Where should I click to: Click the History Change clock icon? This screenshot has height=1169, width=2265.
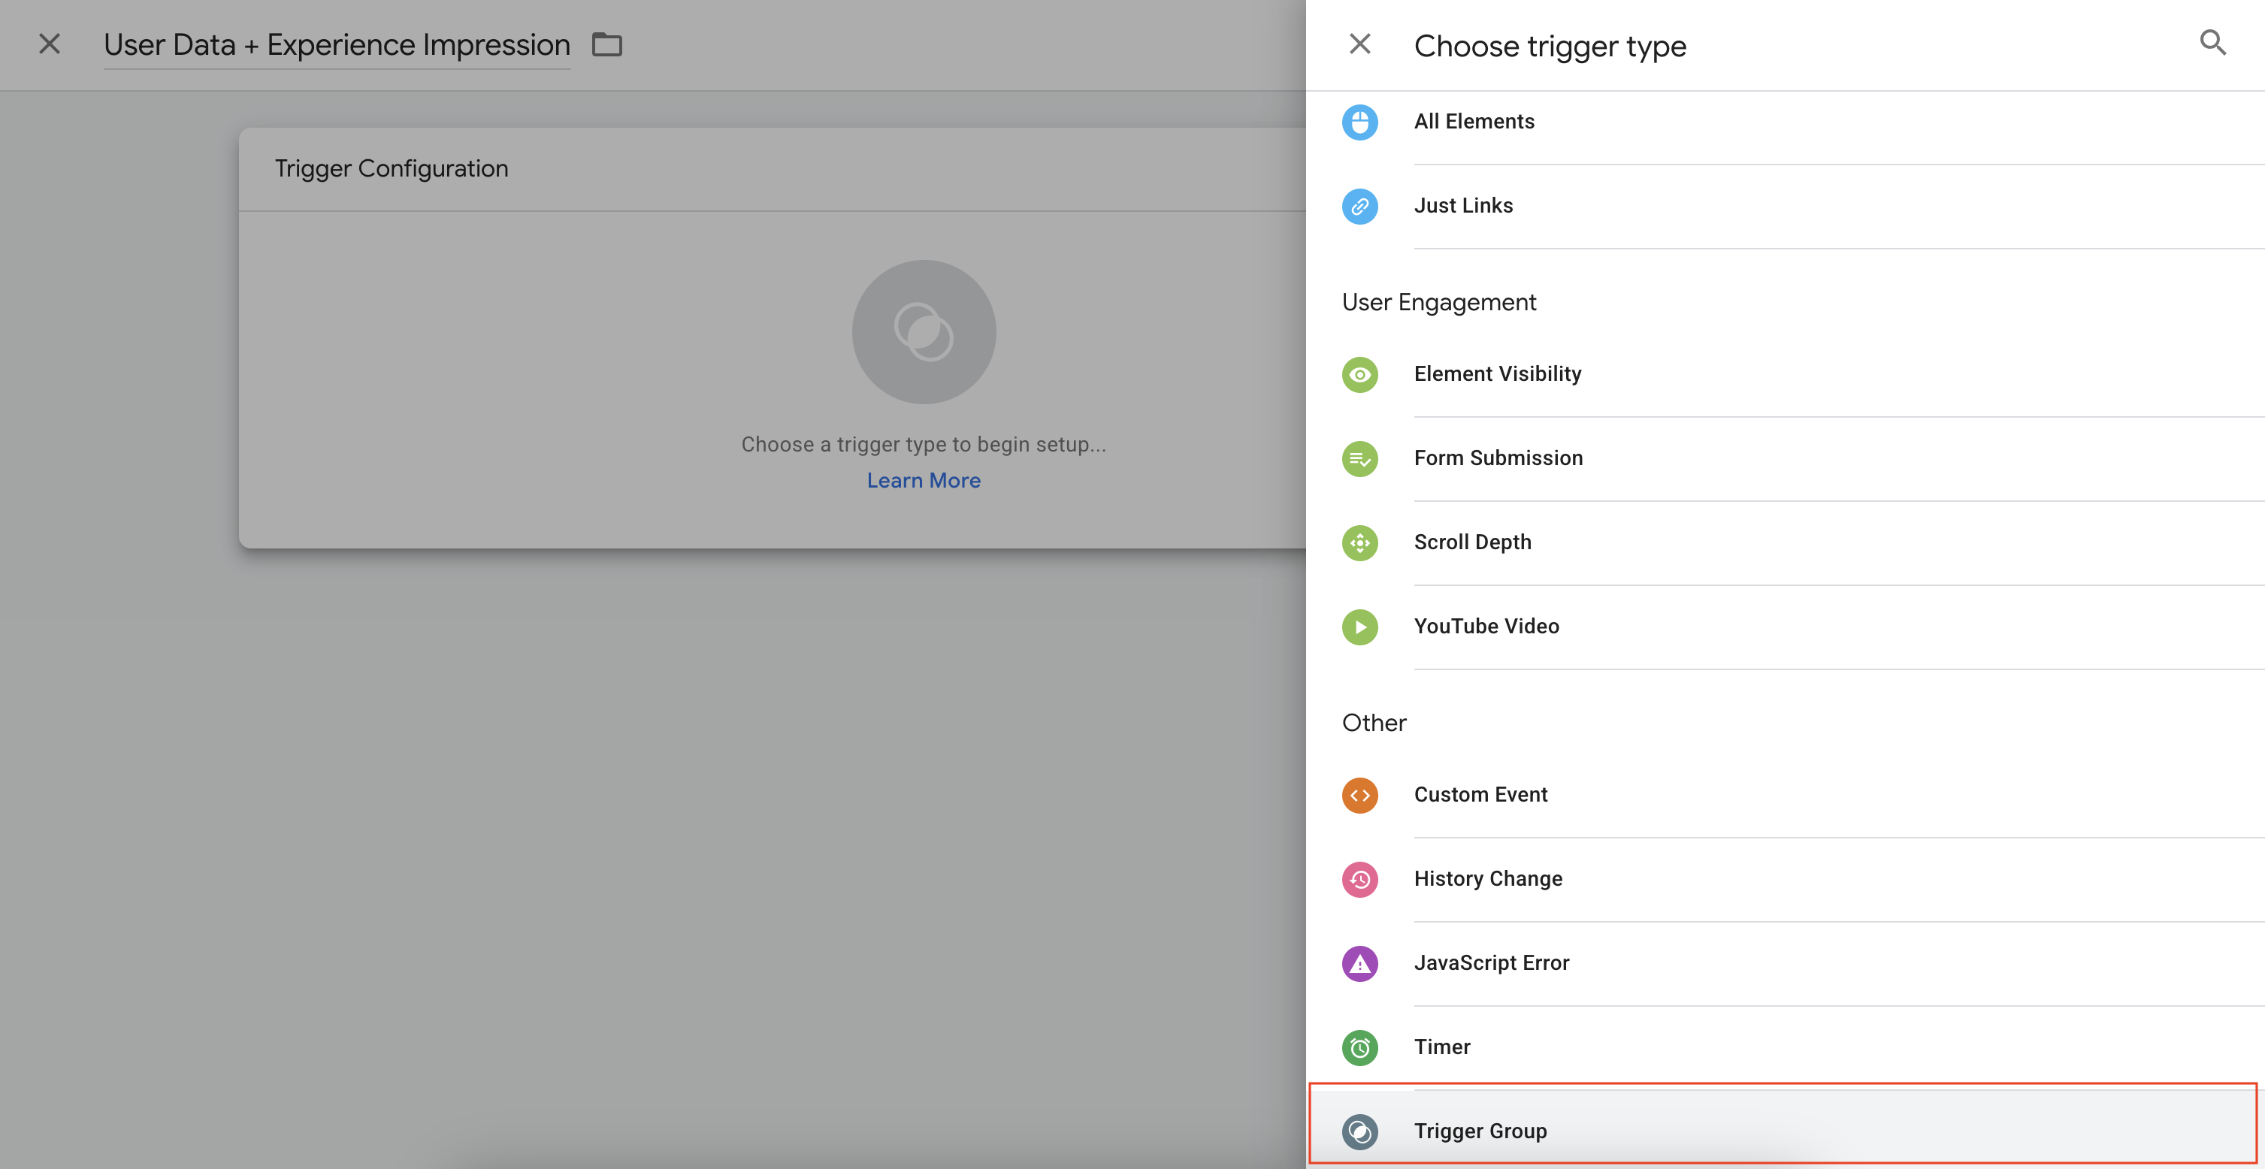1359,879
